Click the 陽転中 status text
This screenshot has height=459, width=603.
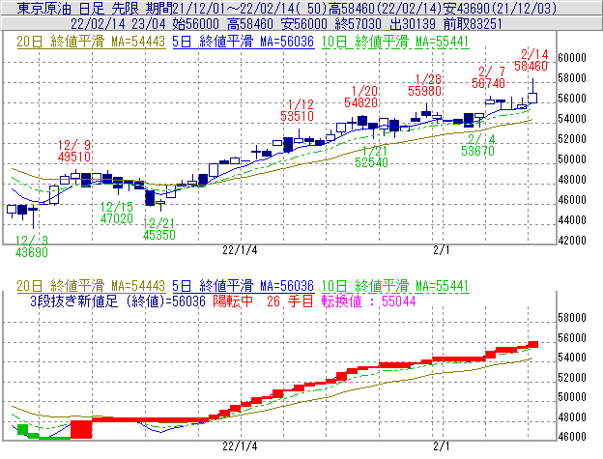click(x=233, y=301)
